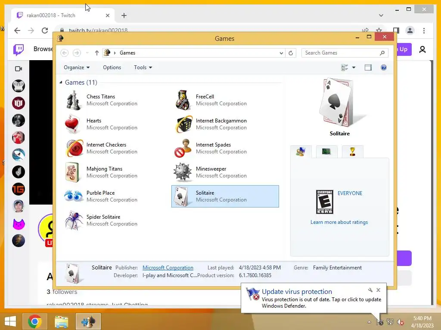The height and width of the screenshot is (330, 441).
Task: Select the Chess Titans game icon
Action: click(74, 100)
